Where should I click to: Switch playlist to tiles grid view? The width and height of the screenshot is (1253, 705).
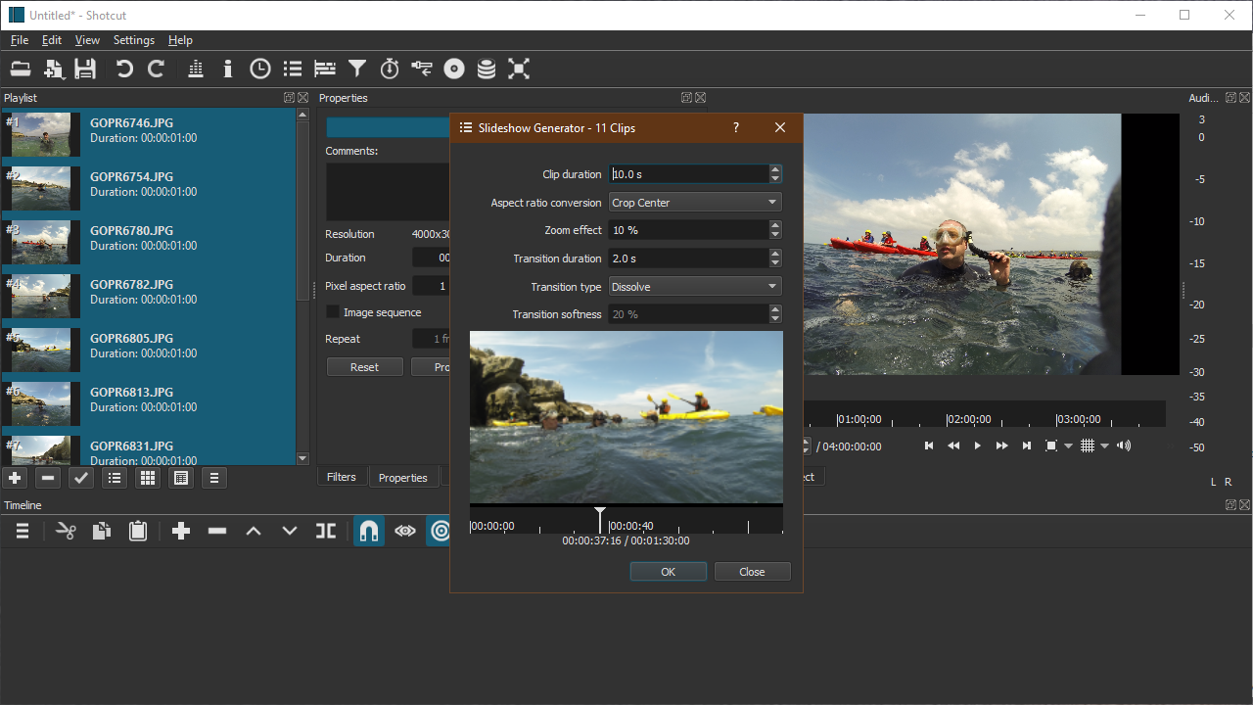[x=148, y=478]
